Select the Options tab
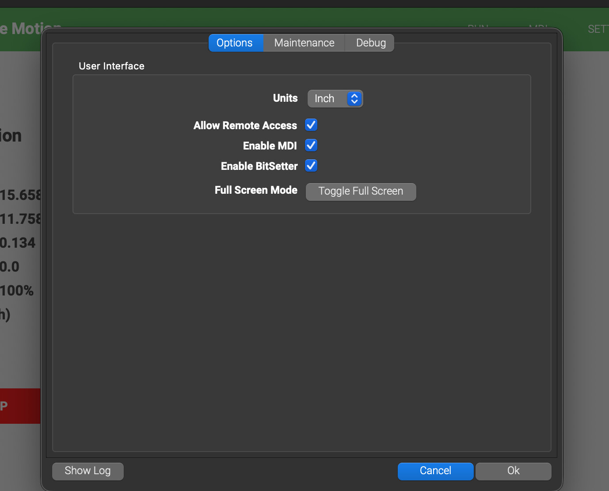This screenshot has width=609, height=491. click(235, 43)
